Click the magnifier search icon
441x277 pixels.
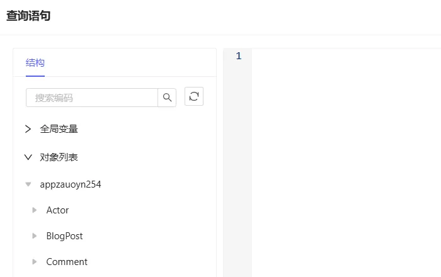click(x=167, y=98)
